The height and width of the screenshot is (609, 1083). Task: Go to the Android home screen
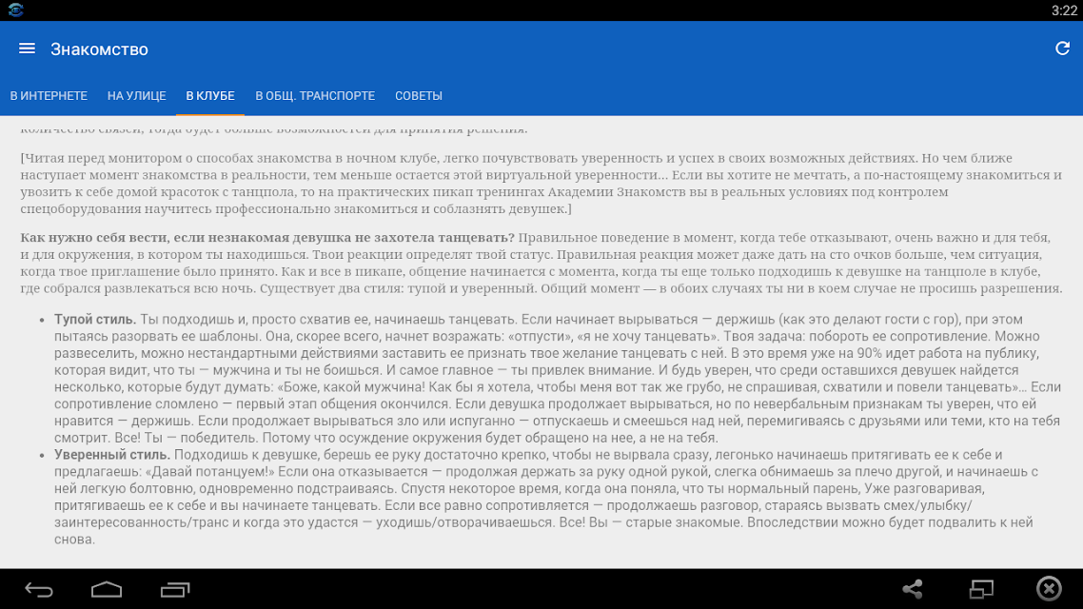107,590
